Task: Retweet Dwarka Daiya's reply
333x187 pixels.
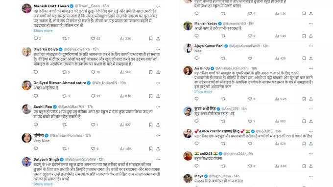Action: (x=64, y=72)
